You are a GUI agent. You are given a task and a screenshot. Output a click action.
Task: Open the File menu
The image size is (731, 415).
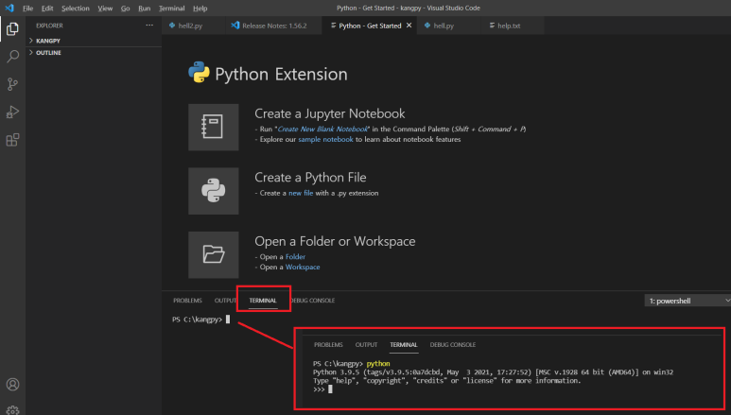28,9
